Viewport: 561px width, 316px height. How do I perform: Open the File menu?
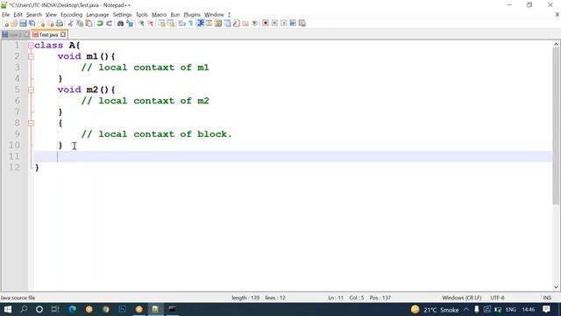(6, 15)
